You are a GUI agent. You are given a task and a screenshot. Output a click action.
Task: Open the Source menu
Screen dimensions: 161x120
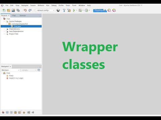coord(33,5)
